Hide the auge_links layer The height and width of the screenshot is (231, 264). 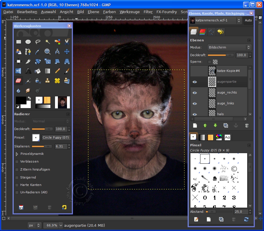[195, 104]
